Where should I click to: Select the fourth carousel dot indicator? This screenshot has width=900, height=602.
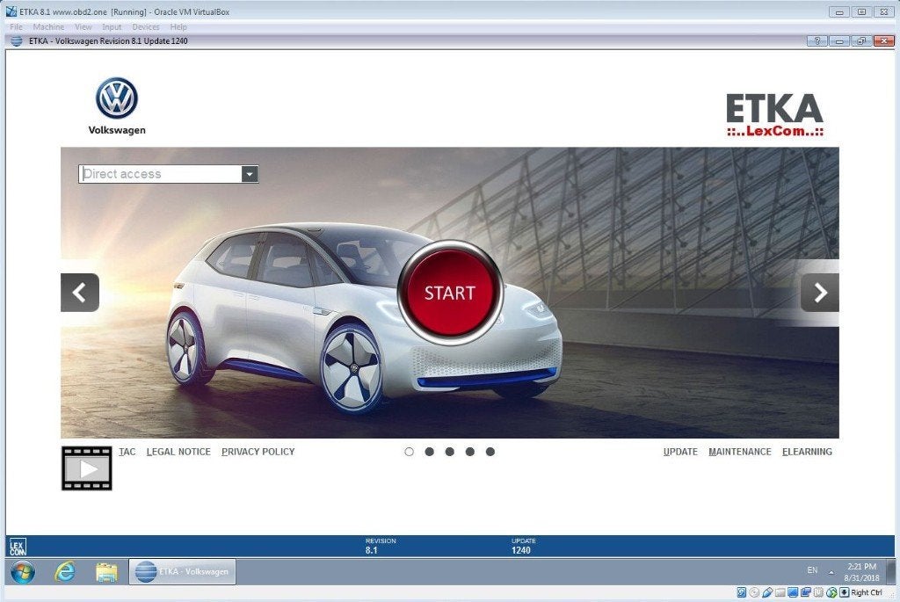tap(470, 452)
